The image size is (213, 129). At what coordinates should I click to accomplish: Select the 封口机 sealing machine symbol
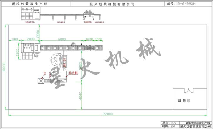click(64, 62)
